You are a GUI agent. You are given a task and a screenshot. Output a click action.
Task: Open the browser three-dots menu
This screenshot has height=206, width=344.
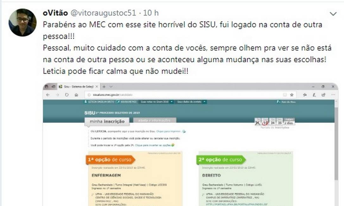point(333,95)
